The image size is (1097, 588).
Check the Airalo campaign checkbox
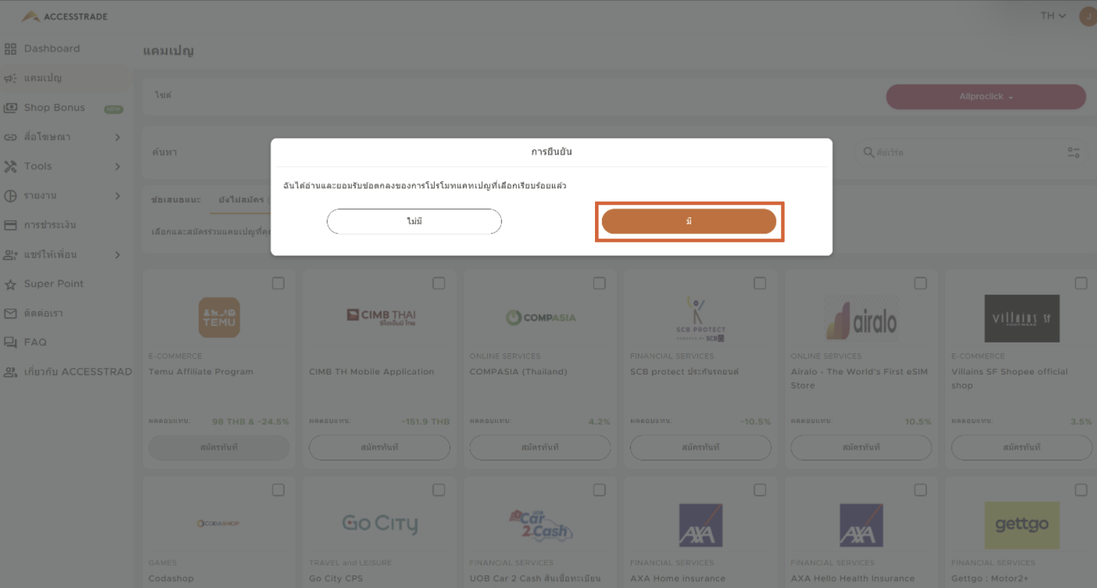(x=921, y=283)
